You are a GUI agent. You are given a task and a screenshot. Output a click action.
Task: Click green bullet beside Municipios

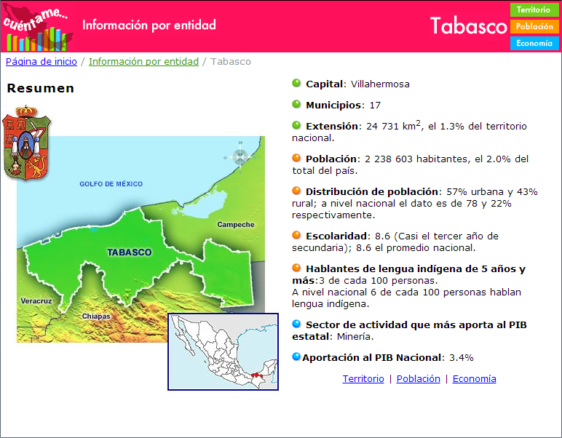[296, 104]
